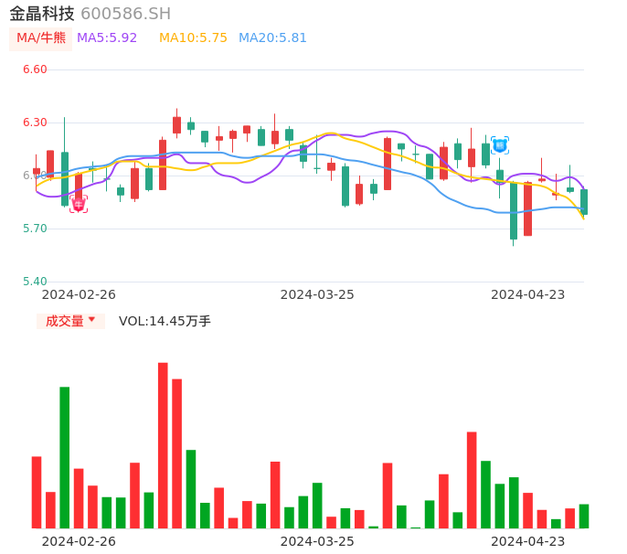Click the long green candlestick reaching below 5.70

[514, 211]
